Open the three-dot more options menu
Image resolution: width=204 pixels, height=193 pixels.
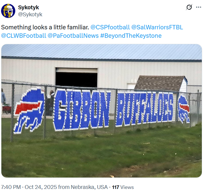pos(198,8)
